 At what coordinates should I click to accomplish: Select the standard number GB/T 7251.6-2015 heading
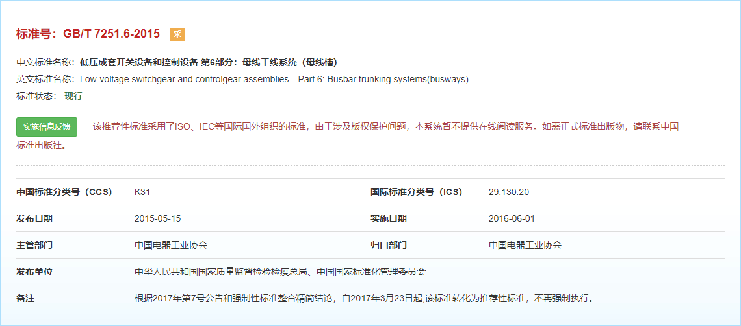[88, 34]
